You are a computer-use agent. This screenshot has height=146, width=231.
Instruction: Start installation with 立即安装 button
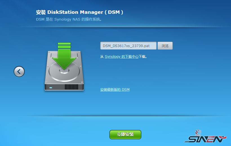pos(125,134)
